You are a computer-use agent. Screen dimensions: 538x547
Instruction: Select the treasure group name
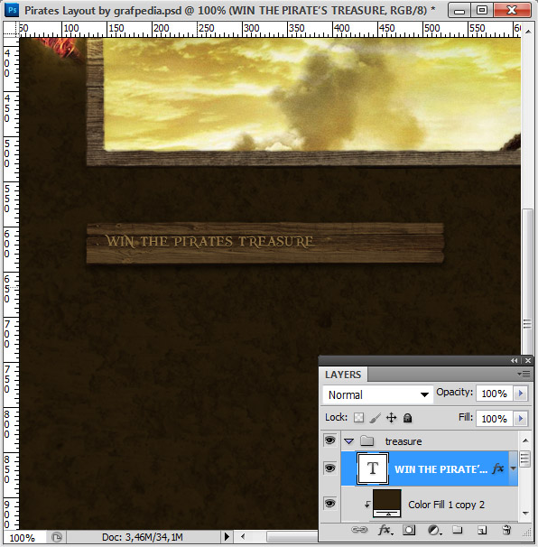click(x=403, y=441)
